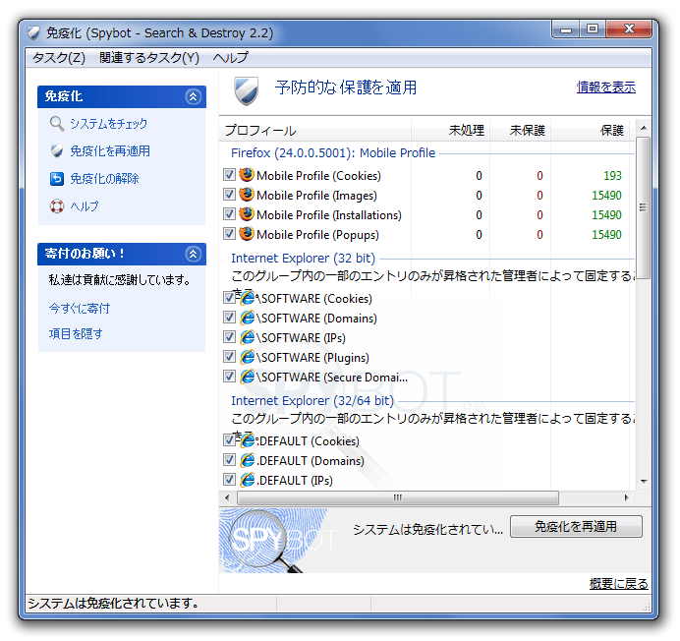Viewport: 680px width, 641px height.
Task: Uncheck the Mobile Profile (Cookies) checkbox
Action: [x=229, y=175]
